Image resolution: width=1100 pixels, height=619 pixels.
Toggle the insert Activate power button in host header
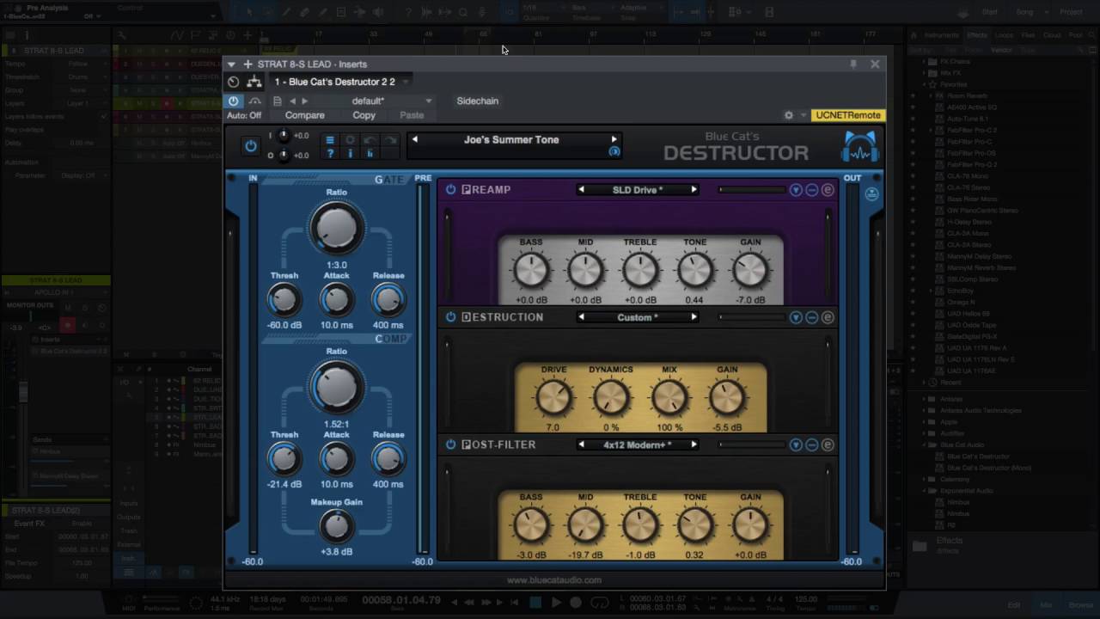(233, 101)
